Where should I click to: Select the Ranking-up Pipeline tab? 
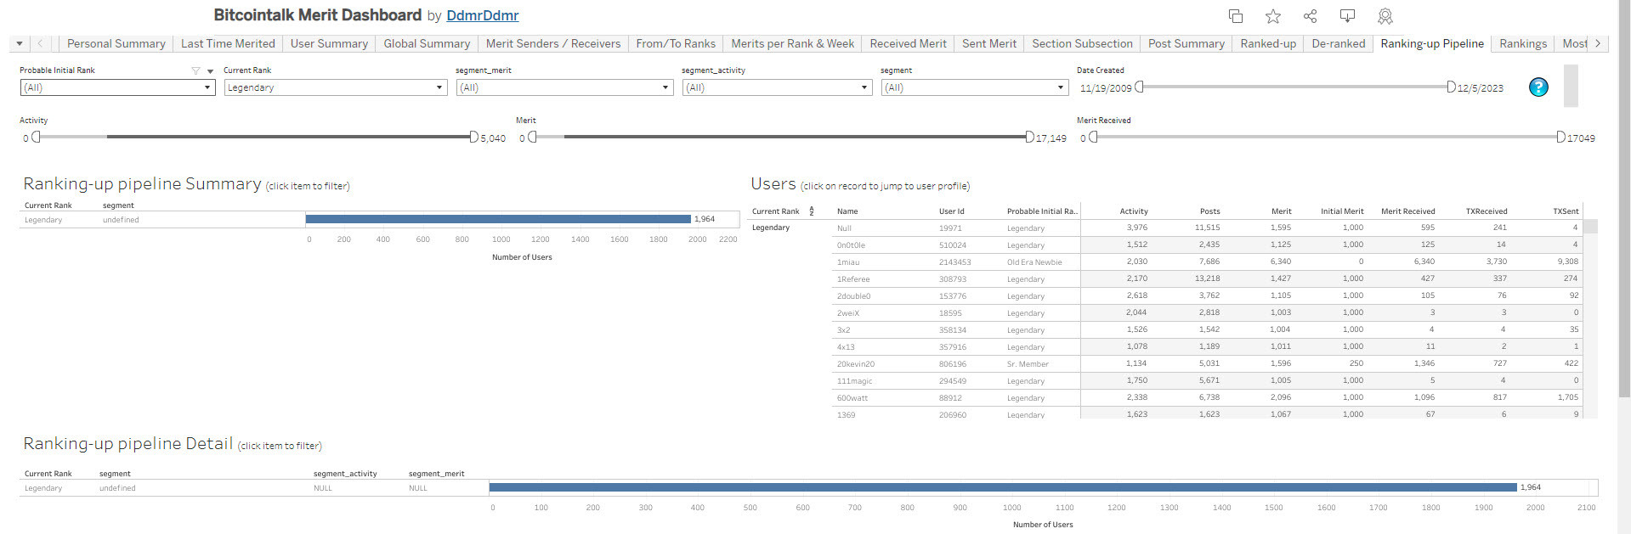point(1432,43)
